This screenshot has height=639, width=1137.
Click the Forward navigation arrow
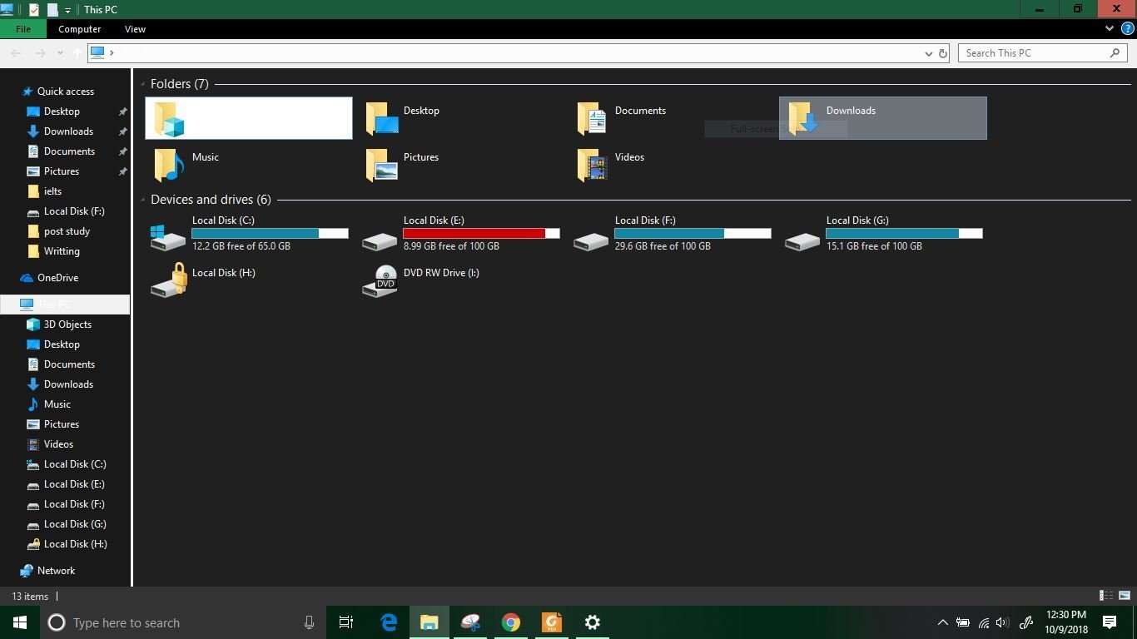click(40, 53)
